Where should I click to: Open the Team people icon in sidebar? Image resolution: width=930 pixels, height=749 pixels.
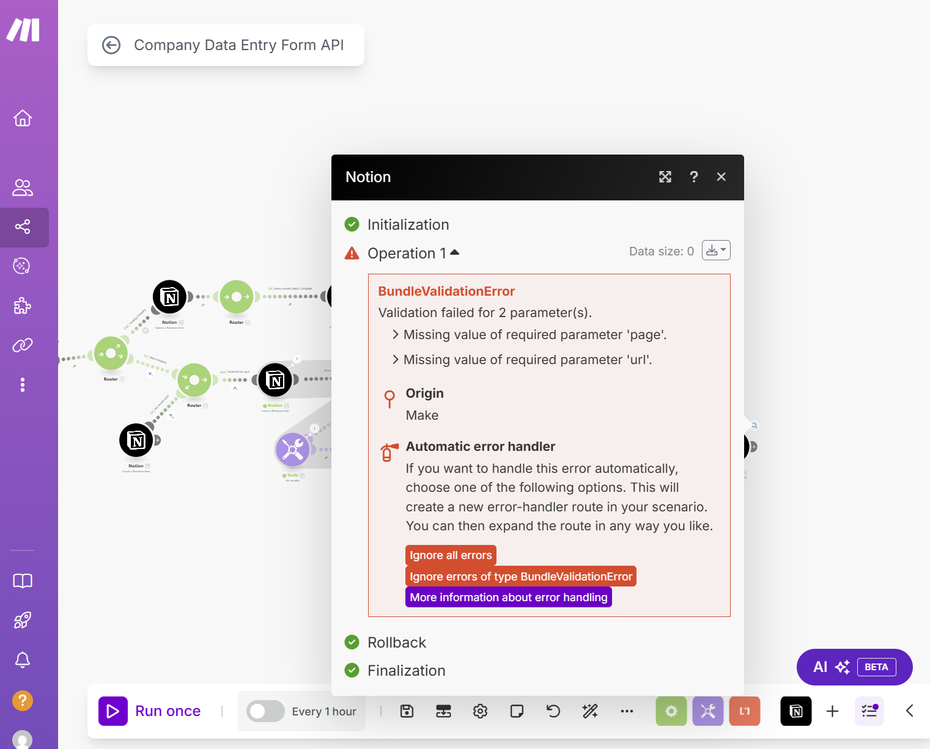(x=23, y=188)
